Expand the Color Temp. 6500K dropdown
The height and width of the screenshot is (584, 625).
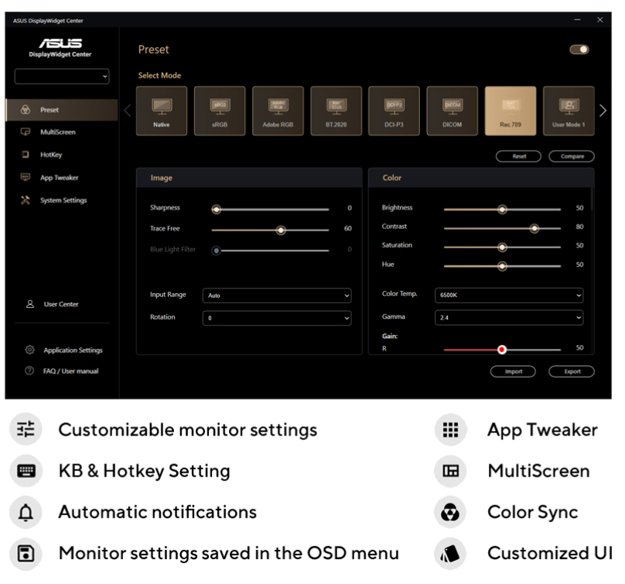click(509, 295)
